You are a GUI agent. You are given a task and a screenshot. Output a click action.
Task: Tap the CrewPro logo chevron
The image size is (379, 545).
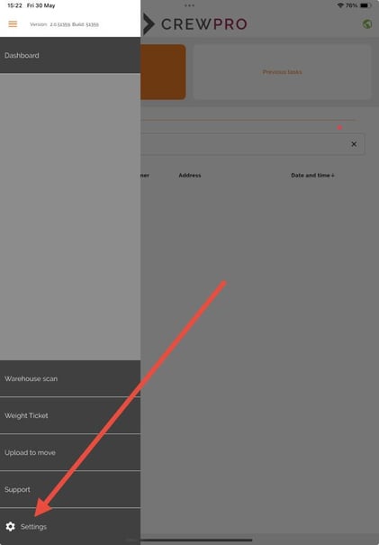149,24
